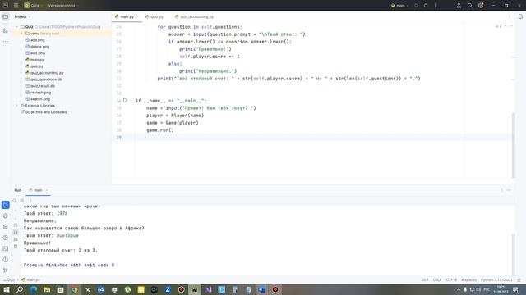Open the main menu hamburger icon
This screenshot has width=526, height=295.
pos(16,6)
